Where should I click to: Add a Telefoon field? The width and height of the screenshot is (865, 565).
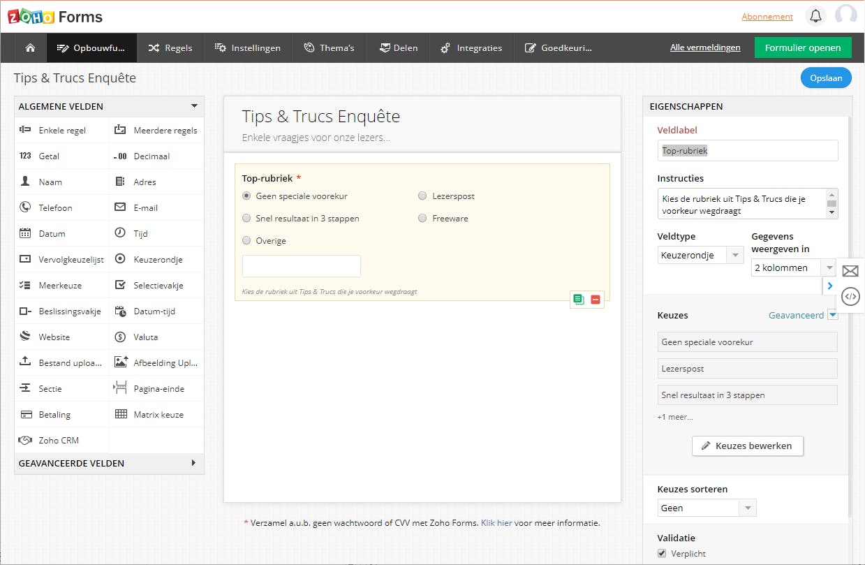pyautogui.click(x=62, y=207)
